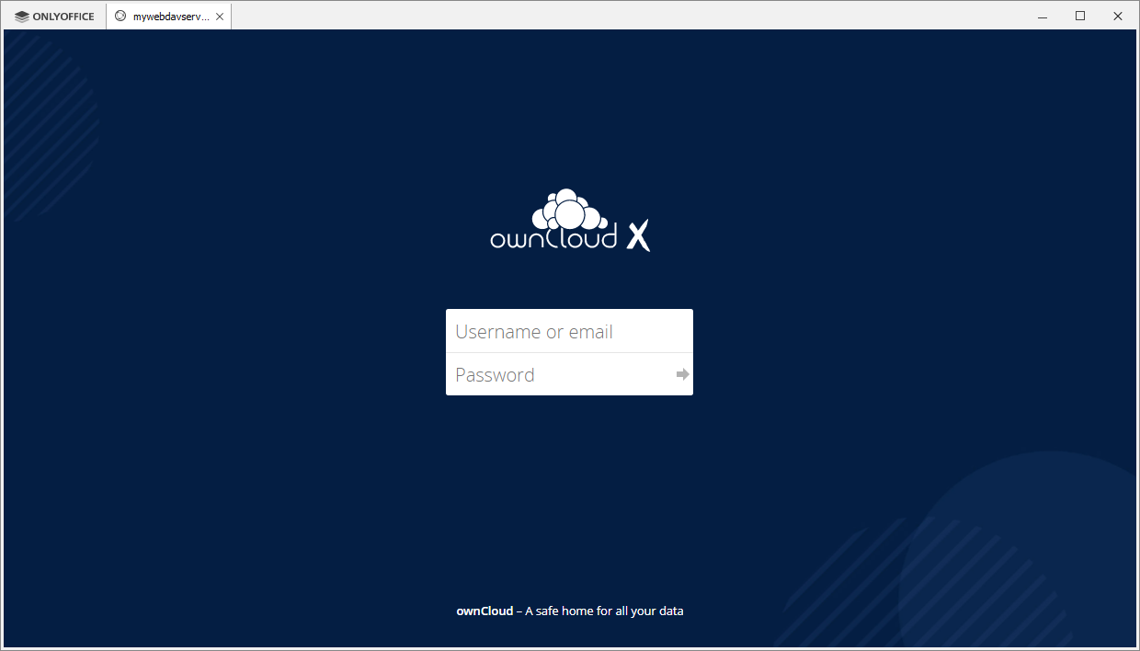Click the white login form panel
This screenshot has height=651, width=1140.
coord(569,352)
